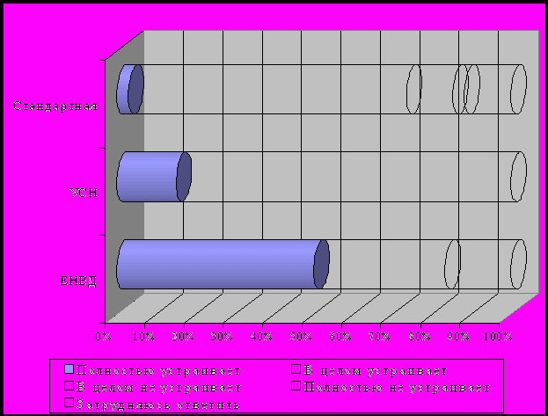Viewport: 548px width, 416px height.
Task: Select the 'УСН' category axis label
Action: coord(84,193)
